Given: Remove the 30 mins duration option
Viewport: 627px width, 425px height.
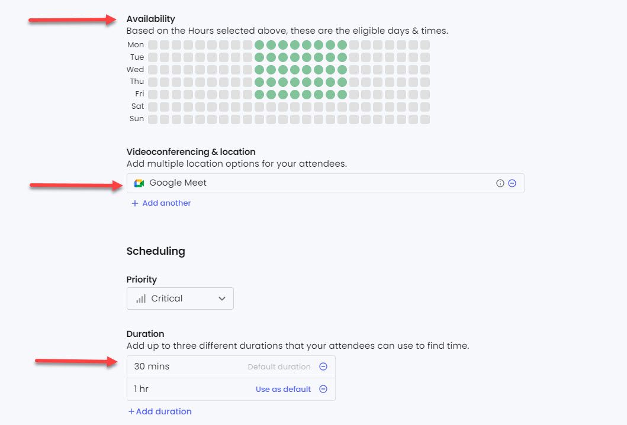Looking at the screenshot, I should pos(323,366).
